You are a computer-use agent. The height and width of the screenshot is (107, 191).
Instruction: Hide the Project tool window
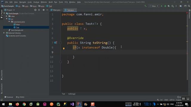(x=47, y=10)
